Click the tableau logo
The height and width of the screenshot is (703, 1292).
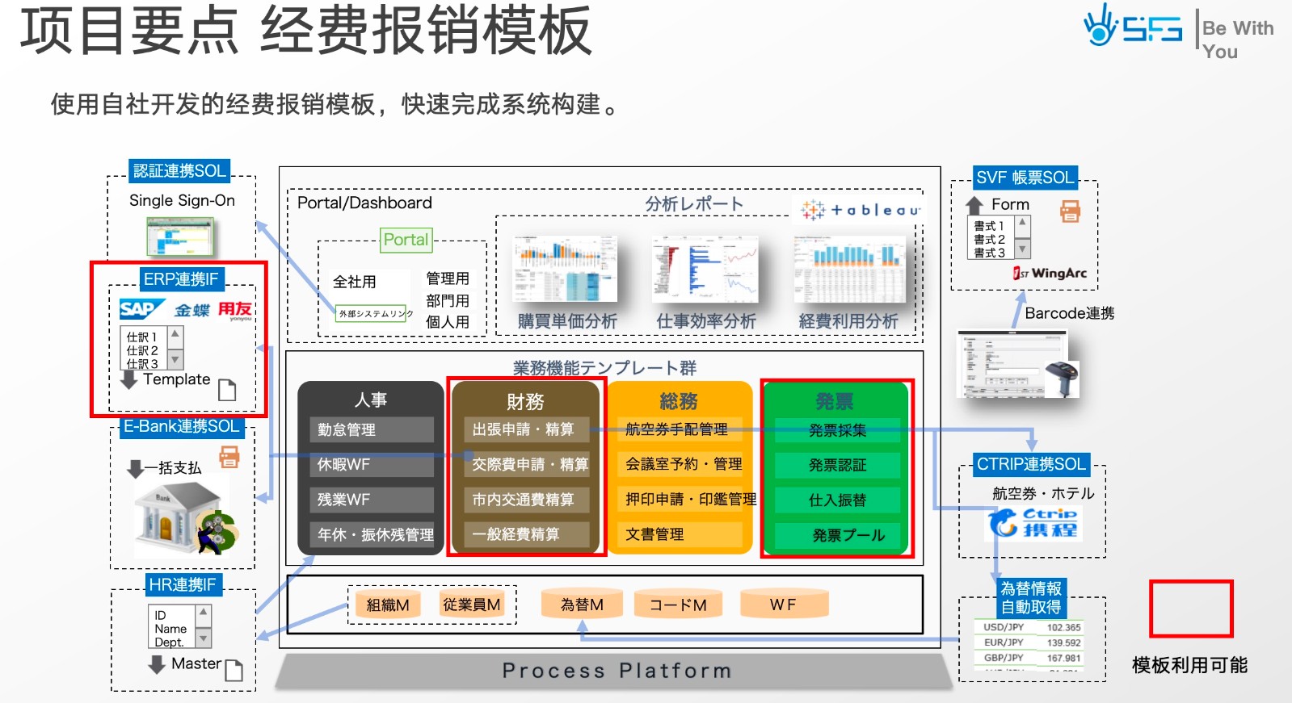click(861, 210)
